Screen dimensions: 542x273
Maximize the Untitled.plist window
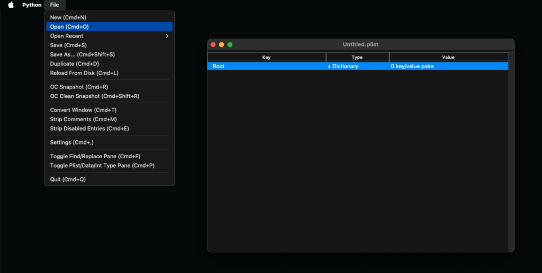click(x=230, y=44)
